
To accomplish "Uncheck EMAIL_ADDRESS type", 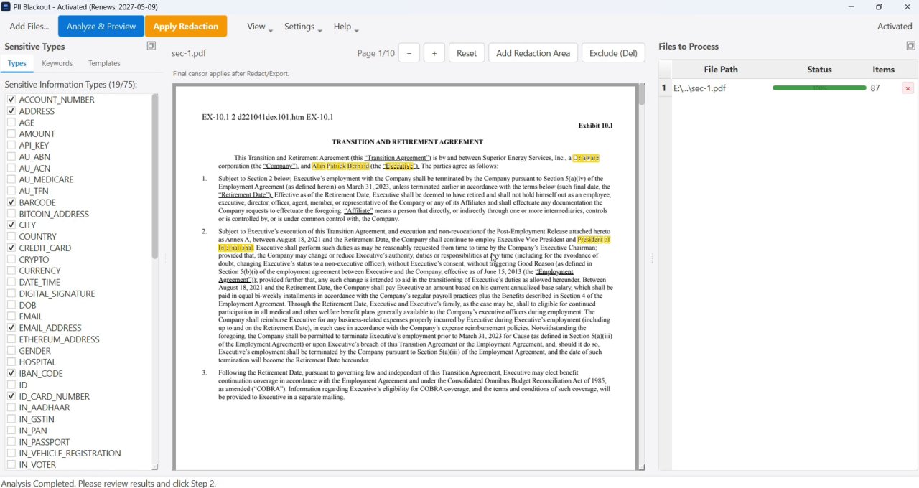I will (x=11, y=328).
